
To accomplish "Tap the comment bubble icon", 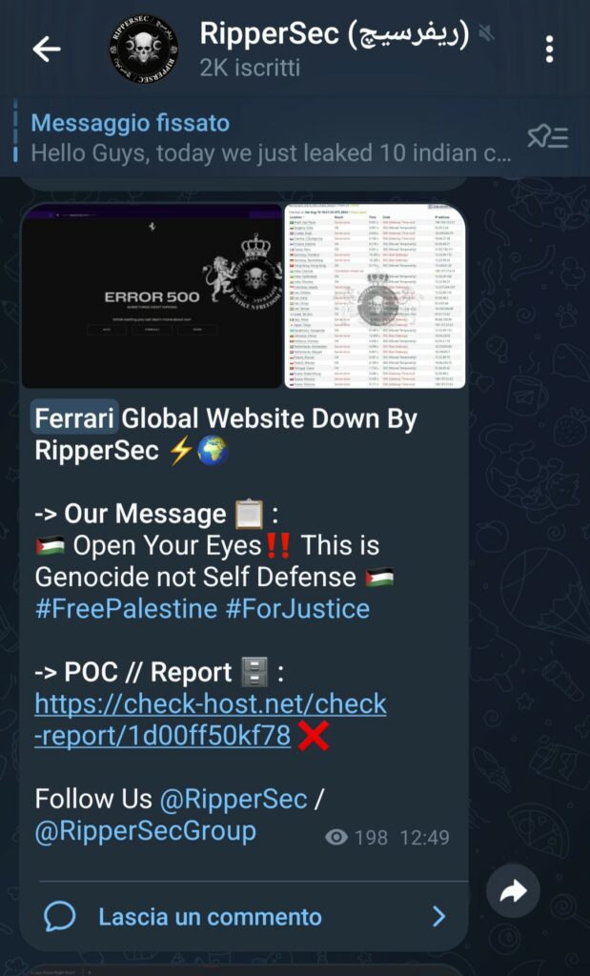I will pyautogui.click(x=60, y=916).
